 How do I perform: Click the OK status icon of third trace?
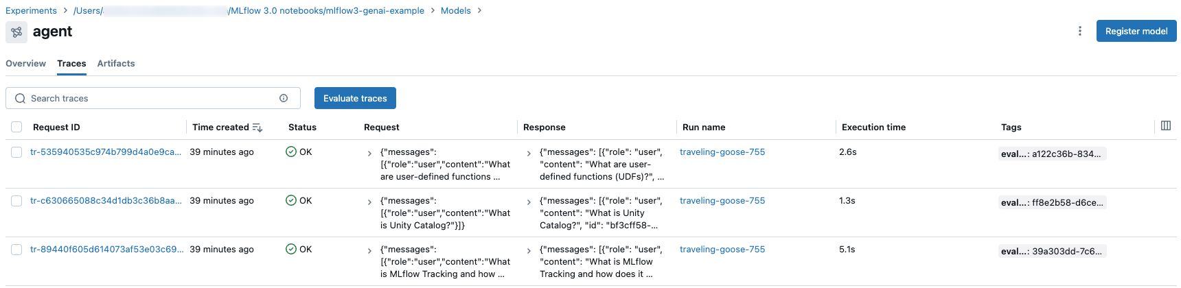(291, 249)
